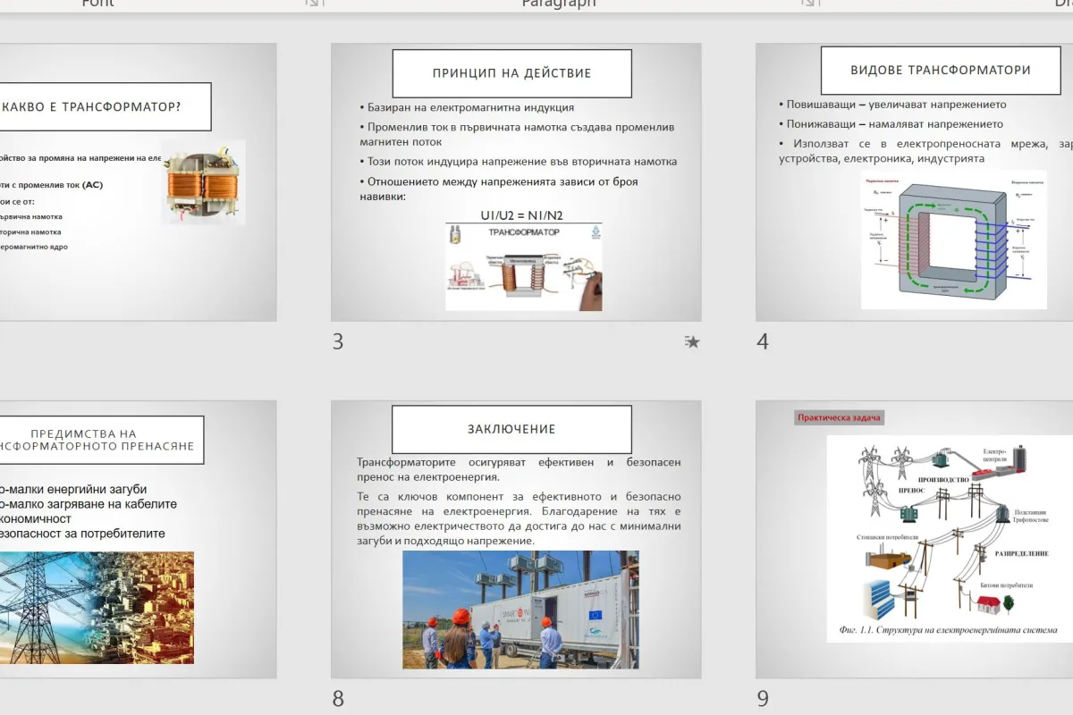
Task: Open the Paragraph dialog launcher
Action: click(809, 4)
